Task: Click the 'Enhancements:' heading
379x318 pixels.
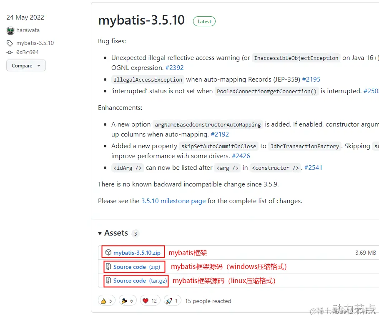Action: point(120,108)
